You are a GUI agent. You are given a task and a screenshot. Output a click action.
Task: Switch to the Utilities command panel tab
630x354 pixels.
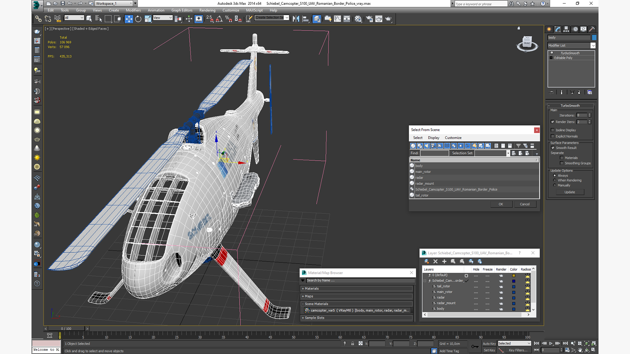pyautogui.click(x=592, y=29)
